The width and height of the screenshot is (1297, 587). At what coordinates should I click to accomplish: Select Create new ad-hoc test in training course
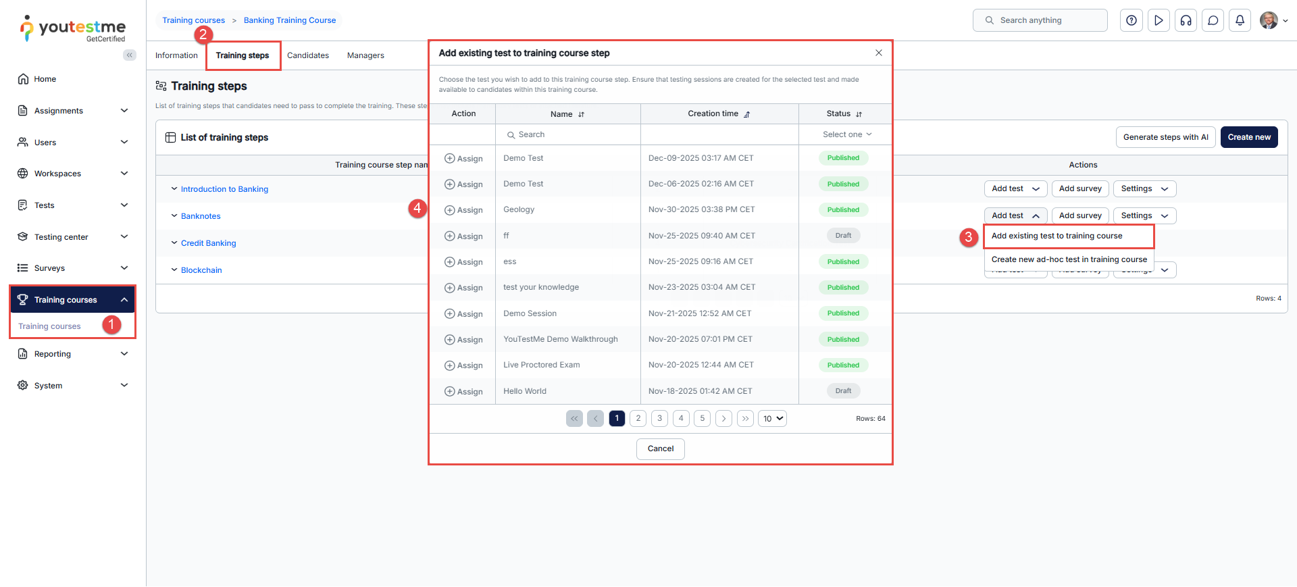tap(1069, 259)
